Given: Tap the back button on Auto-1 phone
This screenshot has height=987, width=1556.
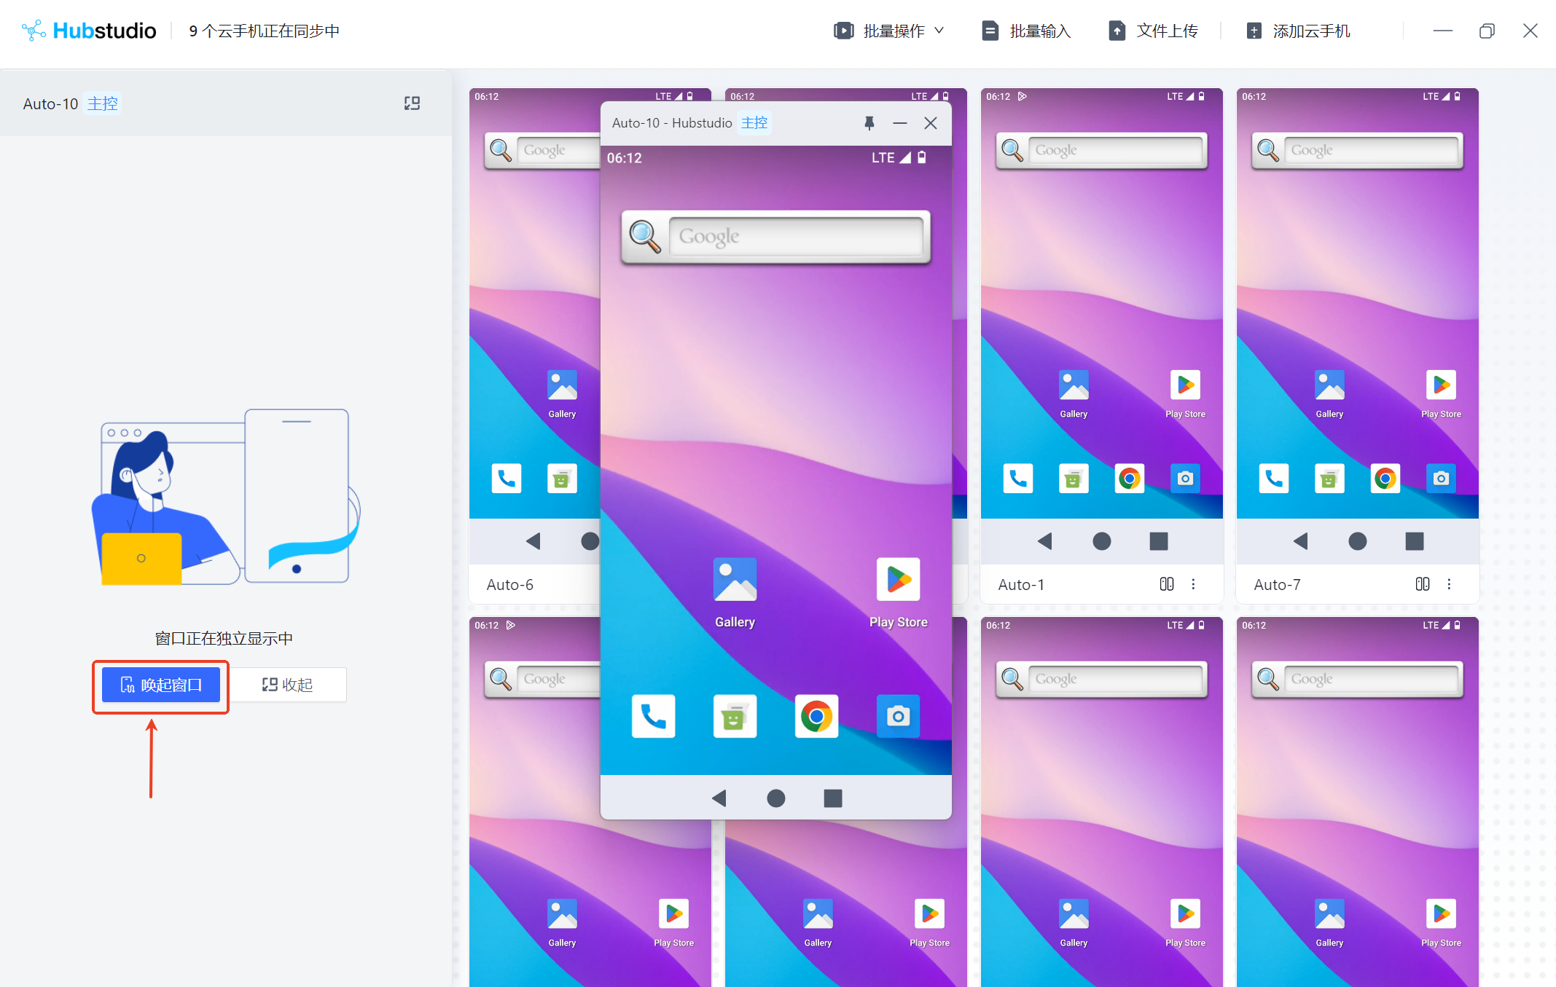Looking at the screenshot, I should 1045,541.
